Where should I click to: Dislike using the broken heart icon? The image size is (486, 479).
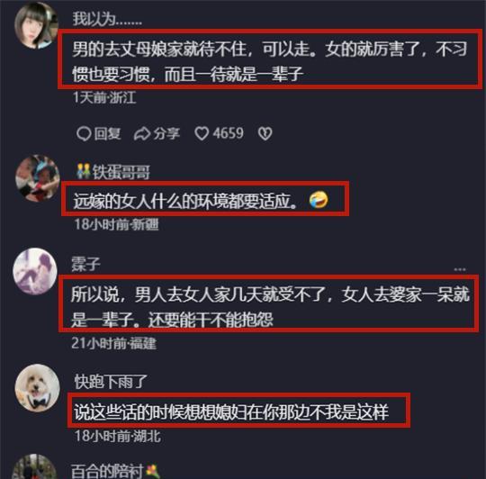tap(265, 133)
